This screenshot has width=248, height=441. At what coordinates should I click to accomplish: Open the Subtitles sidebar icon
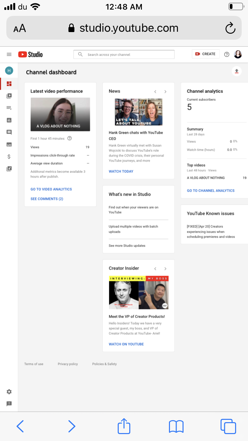click(x=9, y=144)
